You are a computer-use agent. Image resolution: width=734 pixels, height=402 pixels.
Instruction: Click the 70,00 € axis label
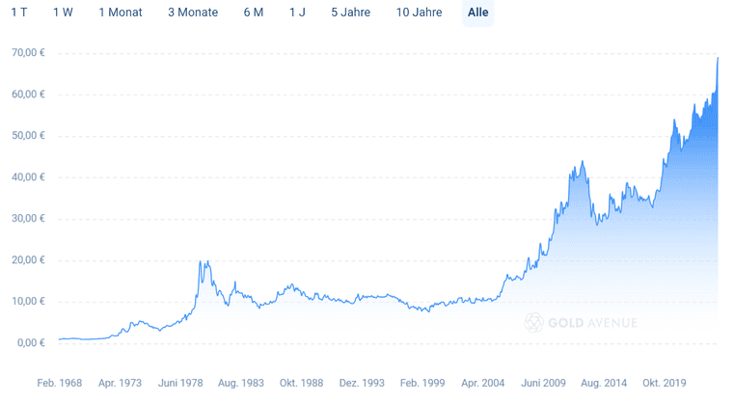29,53
